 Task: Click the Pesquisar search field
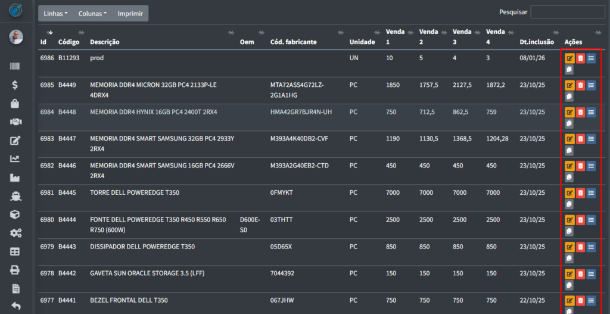567,12
